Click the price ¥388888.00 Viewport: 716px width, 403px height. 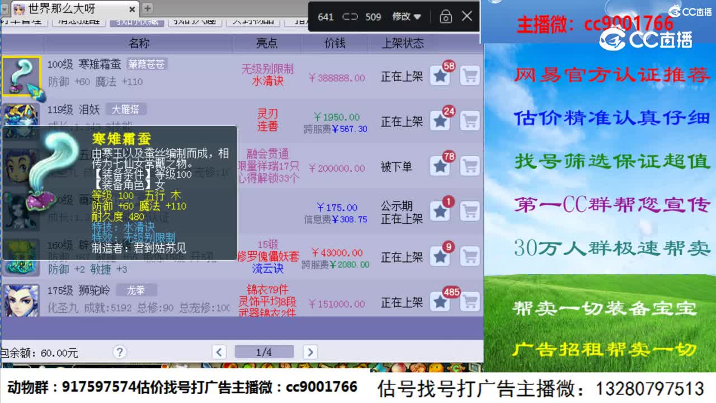pyautogui.click(x=336, y=78)
